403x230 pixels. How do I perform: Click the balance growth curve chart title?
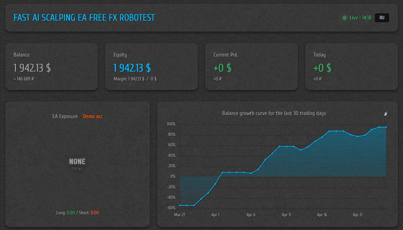tap(274, 113)
